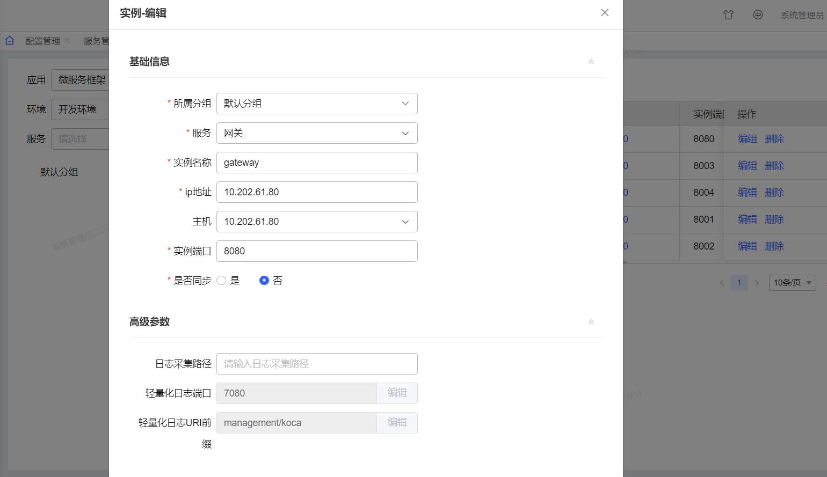Viewport: 827px width, 477px height.
Task: Click port cell 8003 in the table
Action: pyautogui.click(x=703, y=166)
